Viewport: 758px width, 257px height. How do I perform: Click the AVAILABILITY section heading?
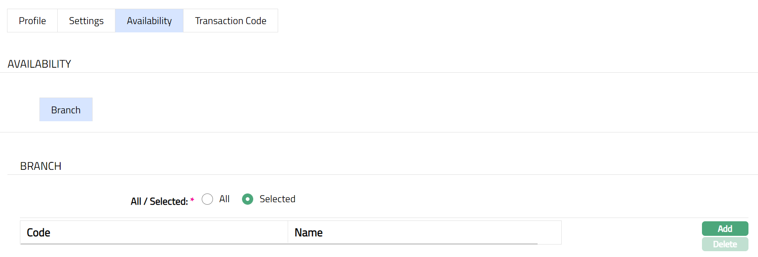pyautogui.click(x=39, y=64)
